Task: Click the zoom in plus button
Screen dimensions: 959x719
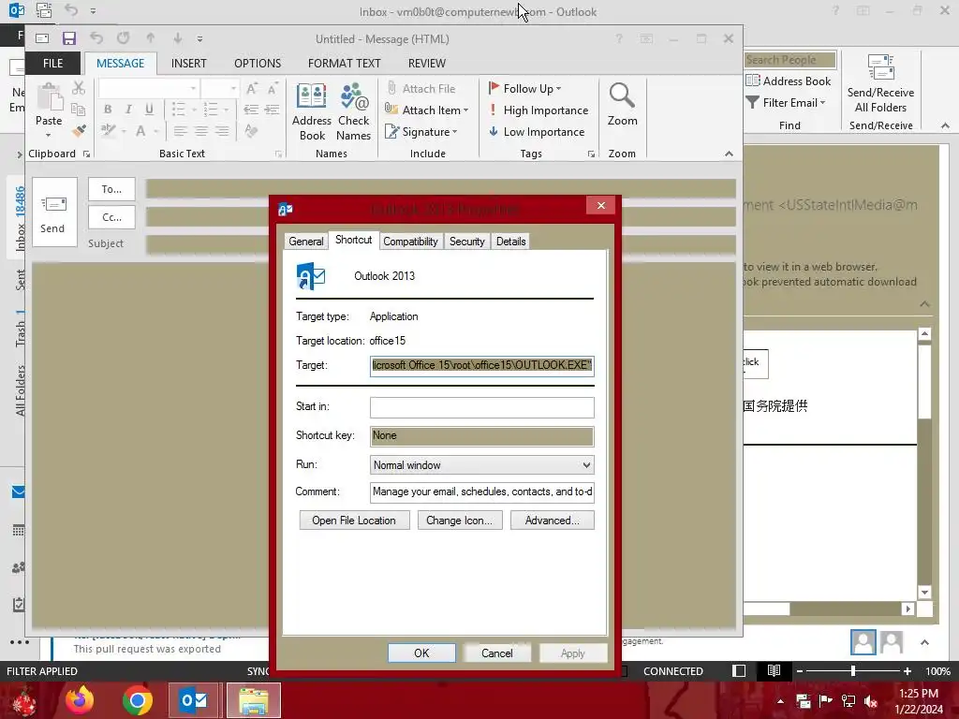Action: pyautogui.click(x=907, y=671)
